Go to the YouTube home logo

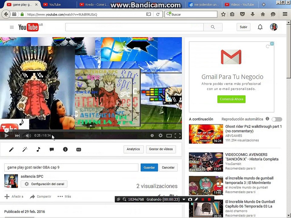coord(29,28)
